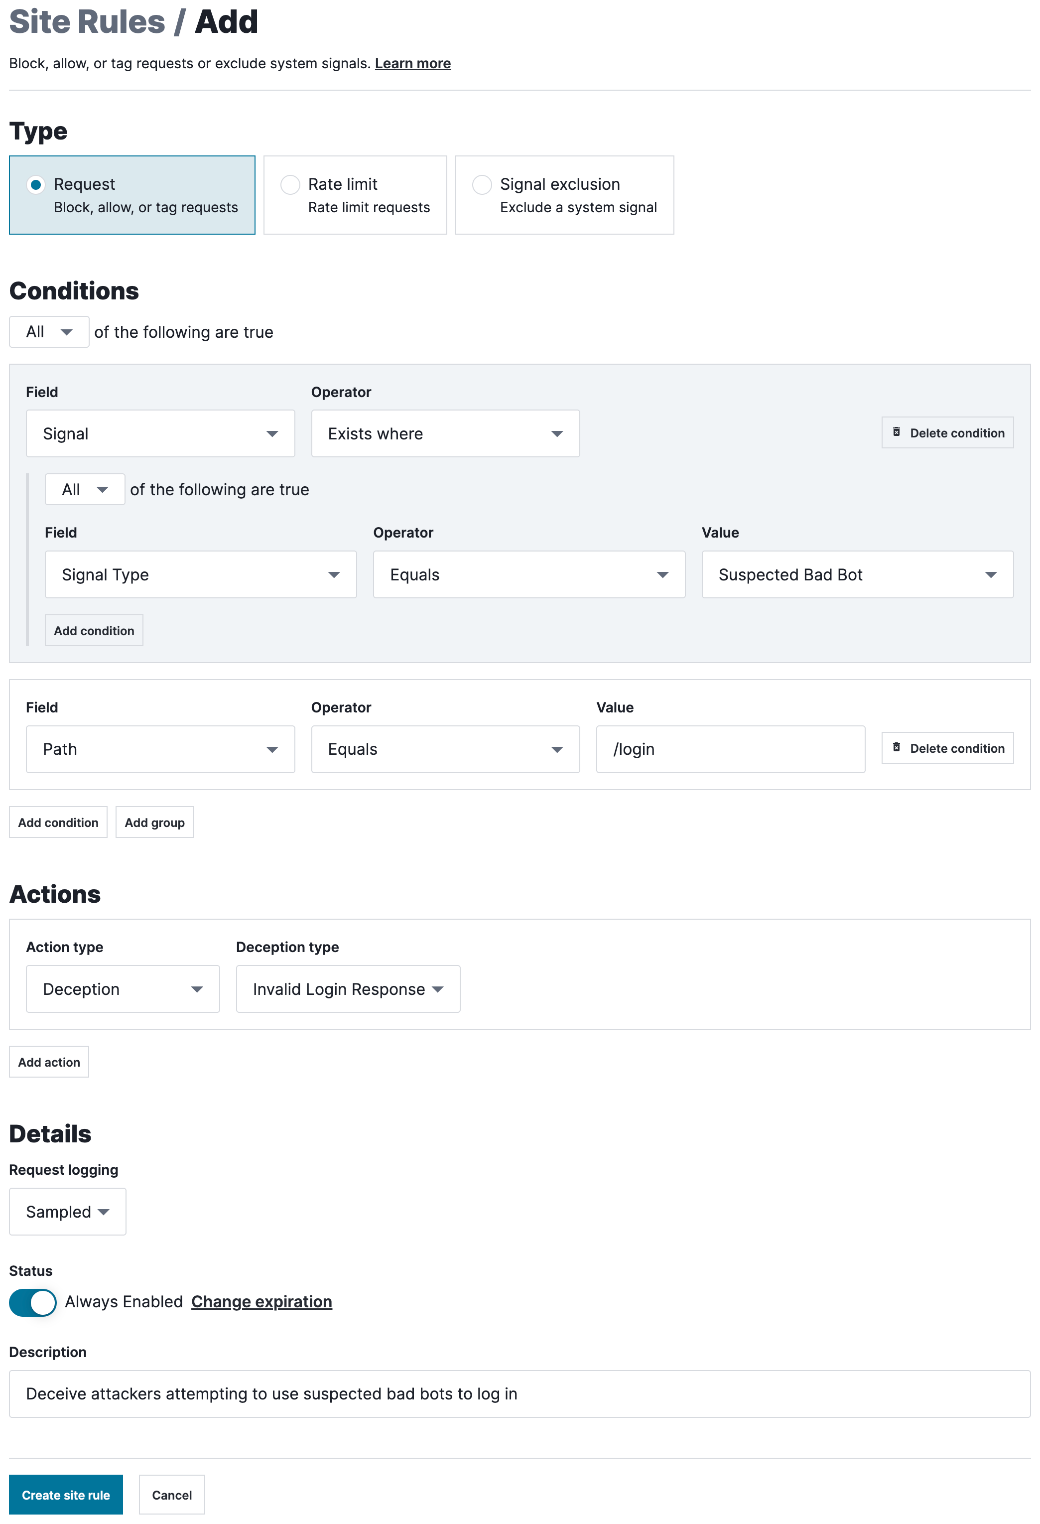
Task: Expand the Signal Type field dropdown
Action: (x=200, y=574)
